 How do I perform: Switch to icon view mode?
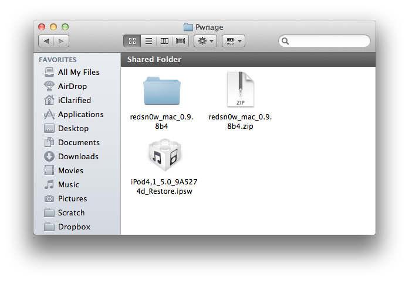132,41
